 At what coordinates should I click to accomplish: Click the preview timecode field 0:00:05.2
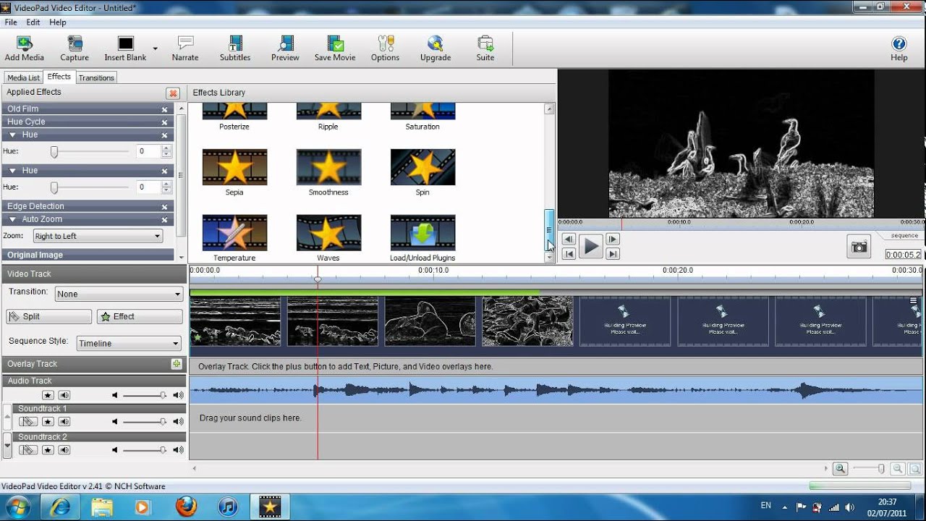903,255
